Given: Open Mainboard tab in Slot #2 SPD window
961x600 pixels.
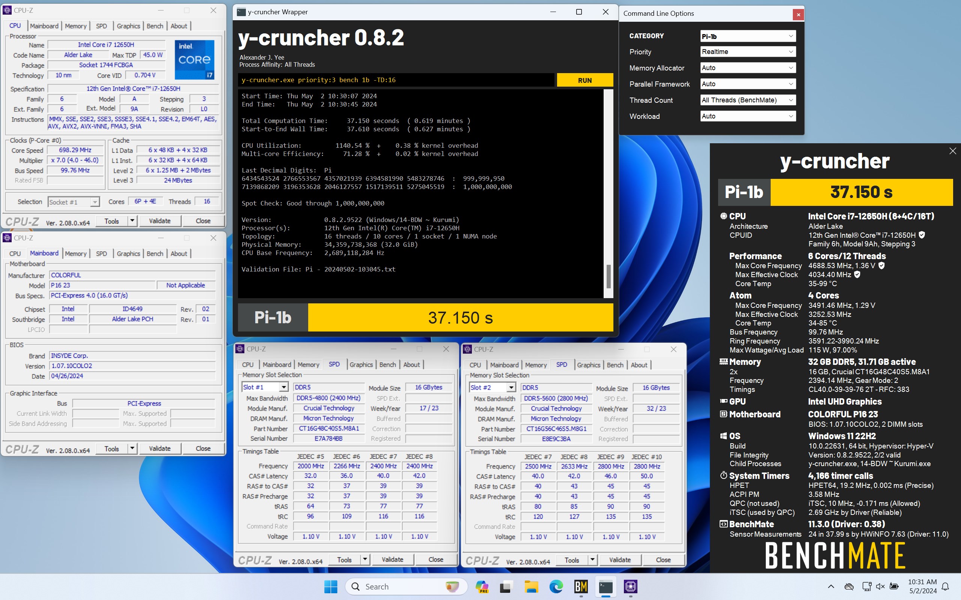Looking at the screenshot, I should [x=504, y=365].
